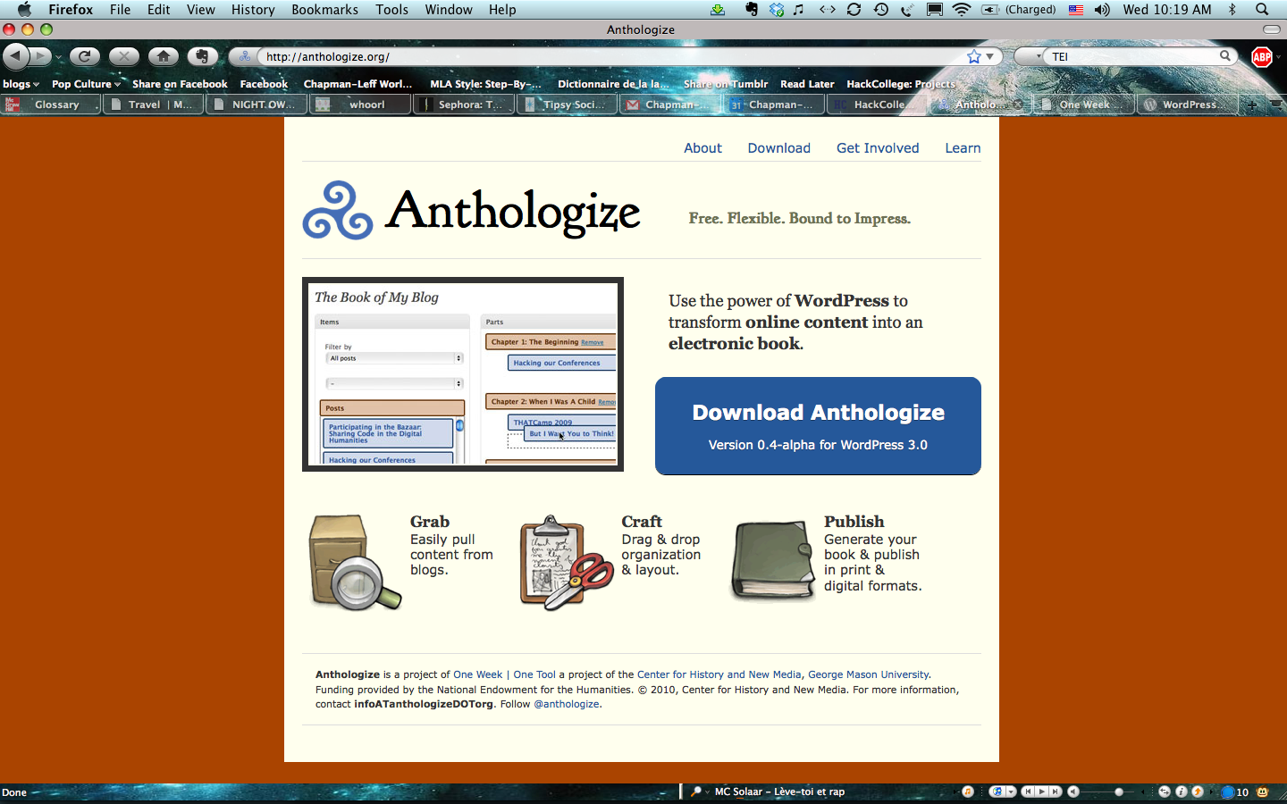This screenshot has height=804, width=1287.
Task: Switch to the WordPress tab
Action: click(x=1188, y=105)
